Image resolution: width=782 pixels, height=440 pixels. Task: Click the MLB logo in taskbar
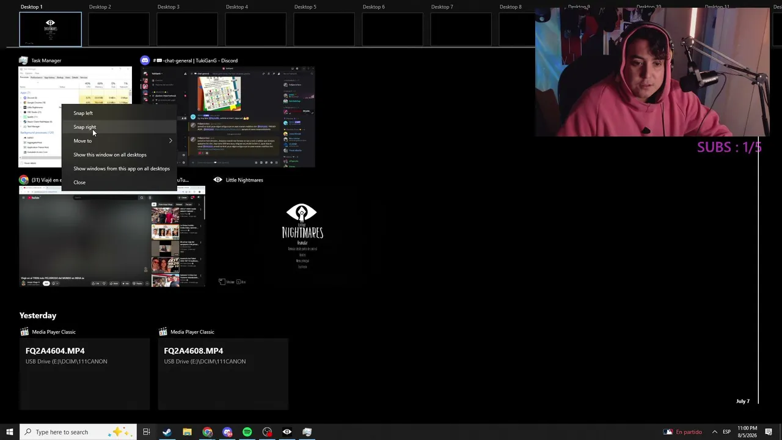pyautogui.click(x=668, y=432)
